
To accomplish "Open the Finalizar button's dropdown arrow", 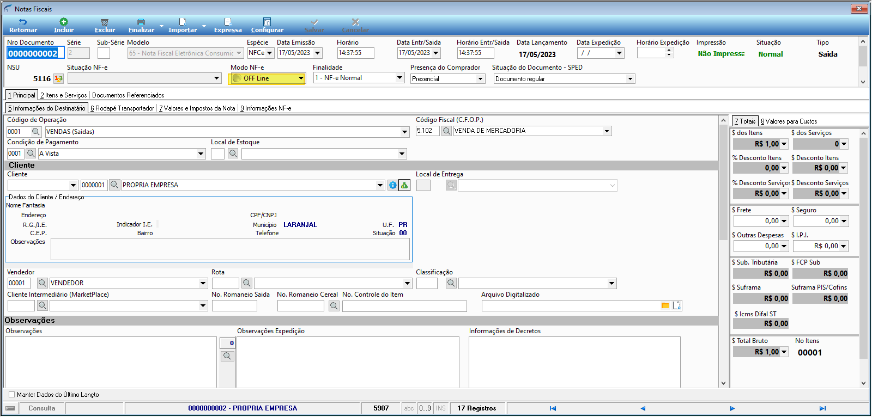I will coord(161,26).
